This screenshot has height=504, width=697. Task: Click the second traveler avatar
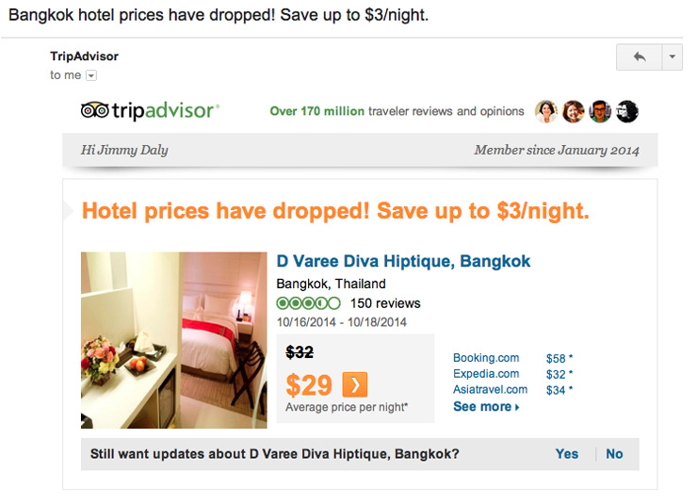click(x=574, y=112)
